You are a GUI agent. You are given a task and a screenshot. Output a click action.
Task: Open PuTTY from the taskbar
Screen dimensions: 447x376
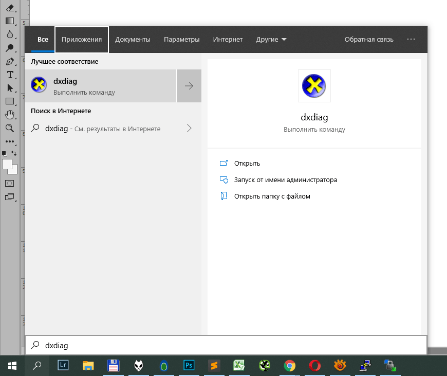[365, 366]
